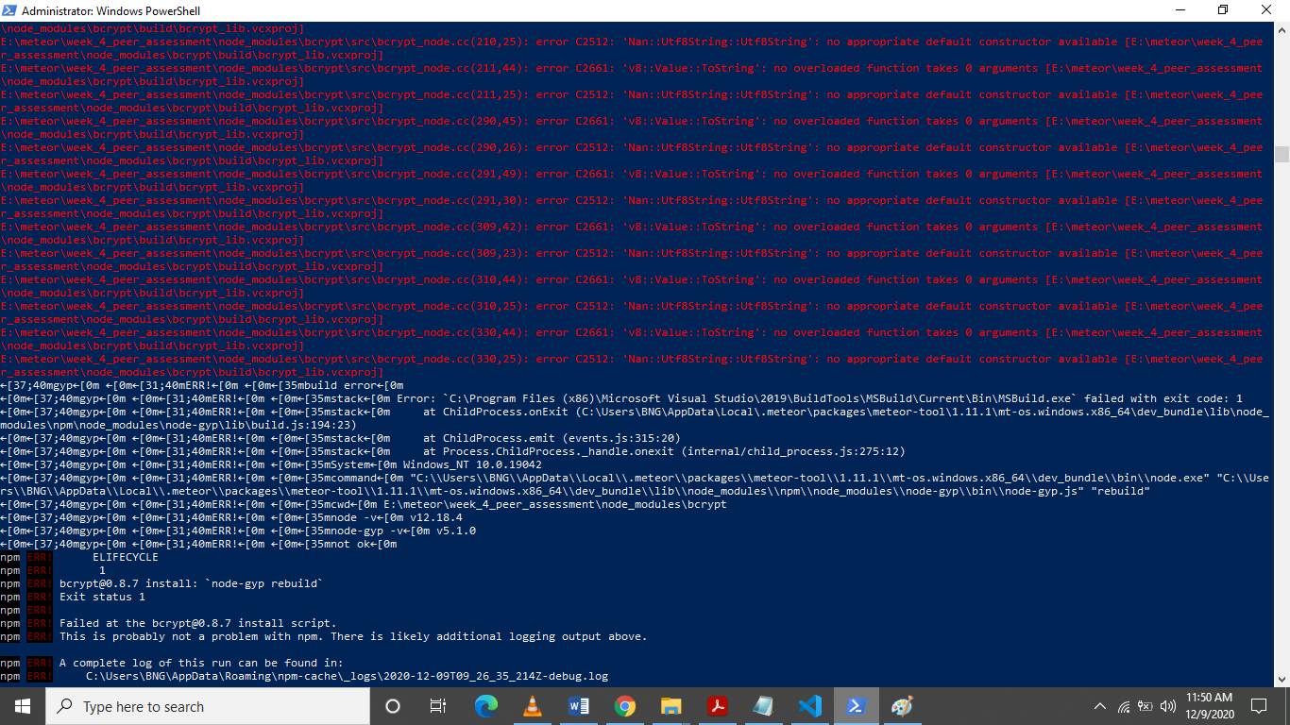Open Microsoft Word from the taskbar

579,705
